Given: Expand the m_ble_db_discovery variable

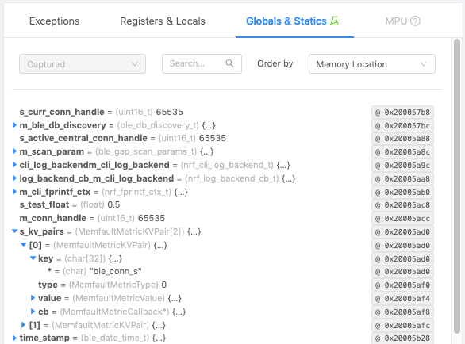Looking at the screenshot, I should (x=14, y=125).
